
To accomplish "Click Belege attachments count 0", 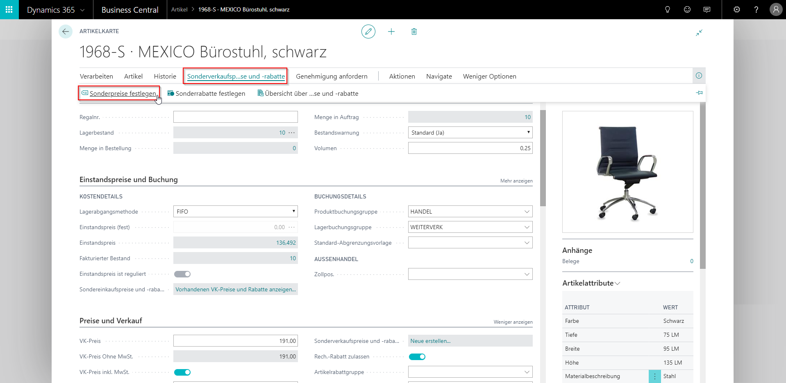I will [692, 261].
